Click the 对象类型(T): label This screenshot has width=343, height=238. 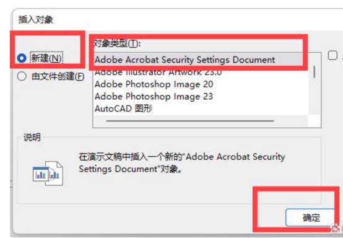pos(117,43)
